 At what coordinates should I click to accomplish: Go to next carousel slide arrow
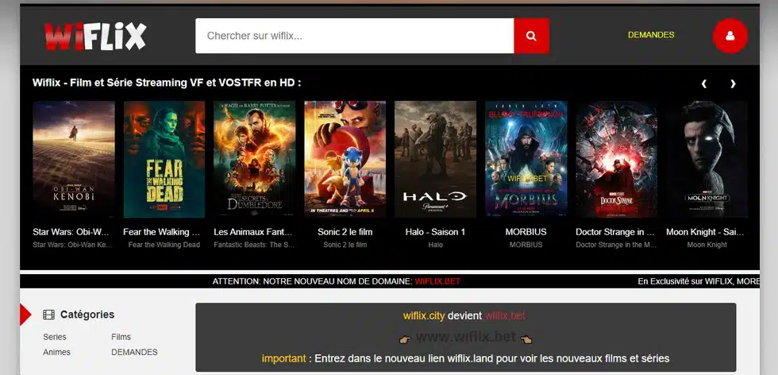coord(733,83)
